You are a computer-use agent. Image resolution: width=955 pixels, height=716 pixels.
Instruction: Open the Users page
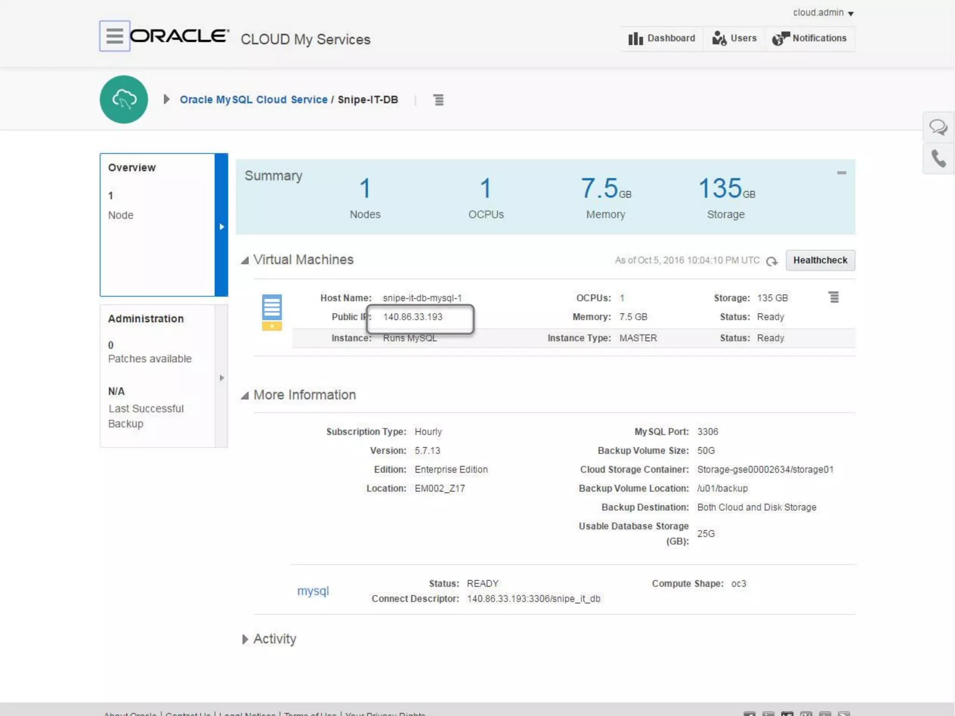click(734, 38)
